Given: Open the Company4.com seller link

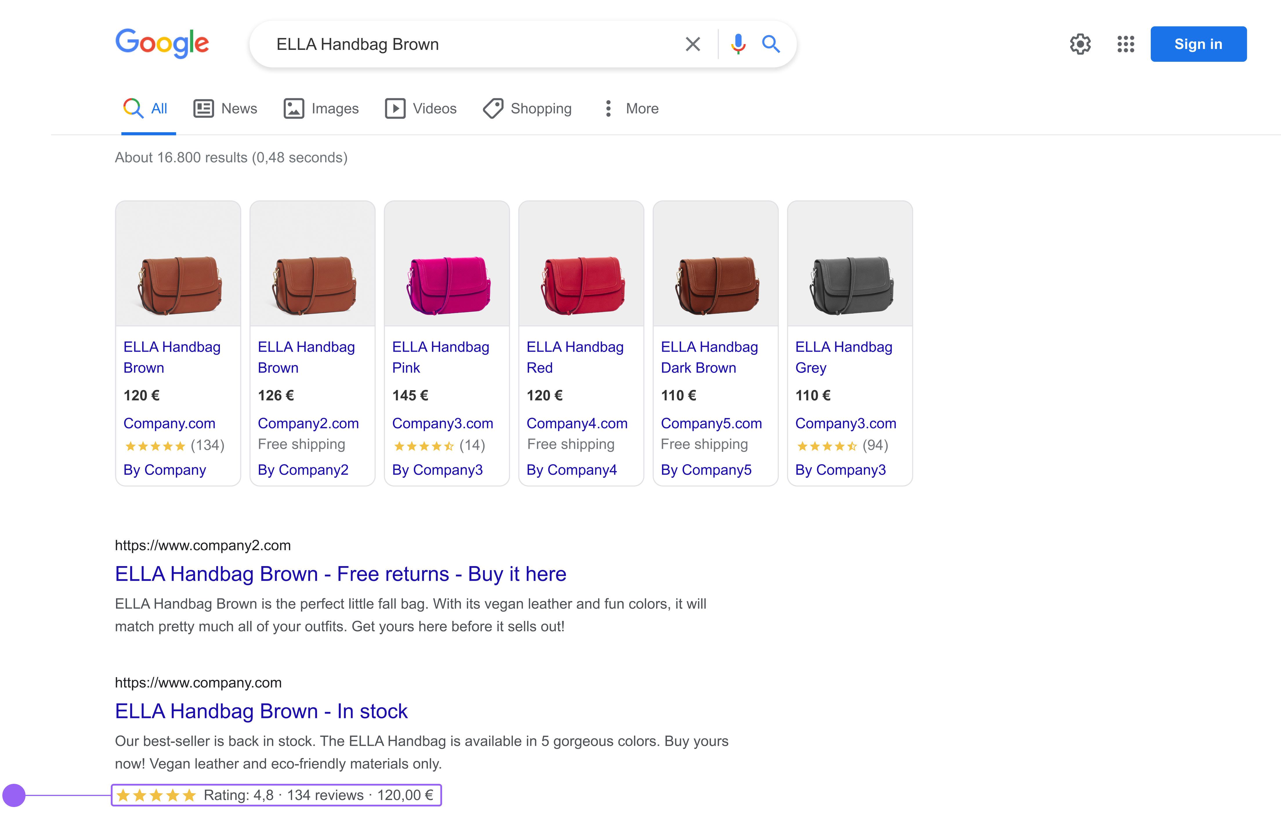Looking at the screenshot, I should coord(576,424).
